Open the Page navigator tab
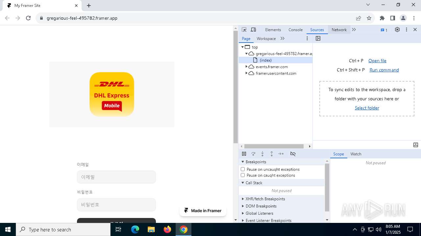421x236 pixels. point(246,38)
